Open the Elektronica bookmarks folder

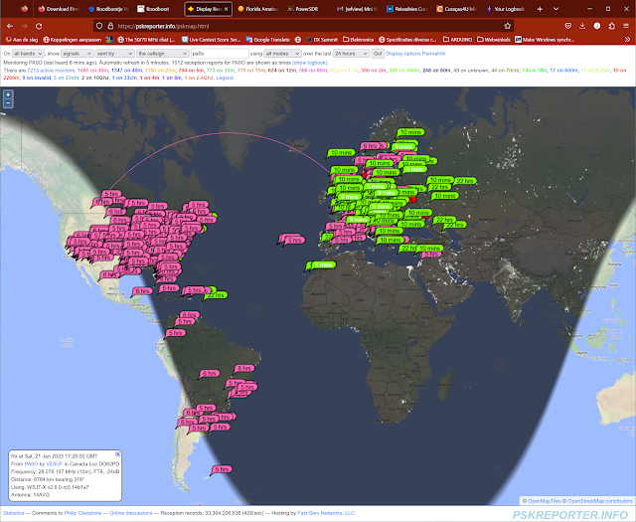pos(358,40)
